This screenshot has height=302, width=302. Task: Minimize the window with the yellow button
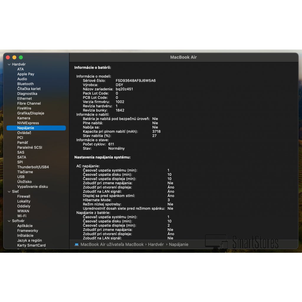[14, 58]
